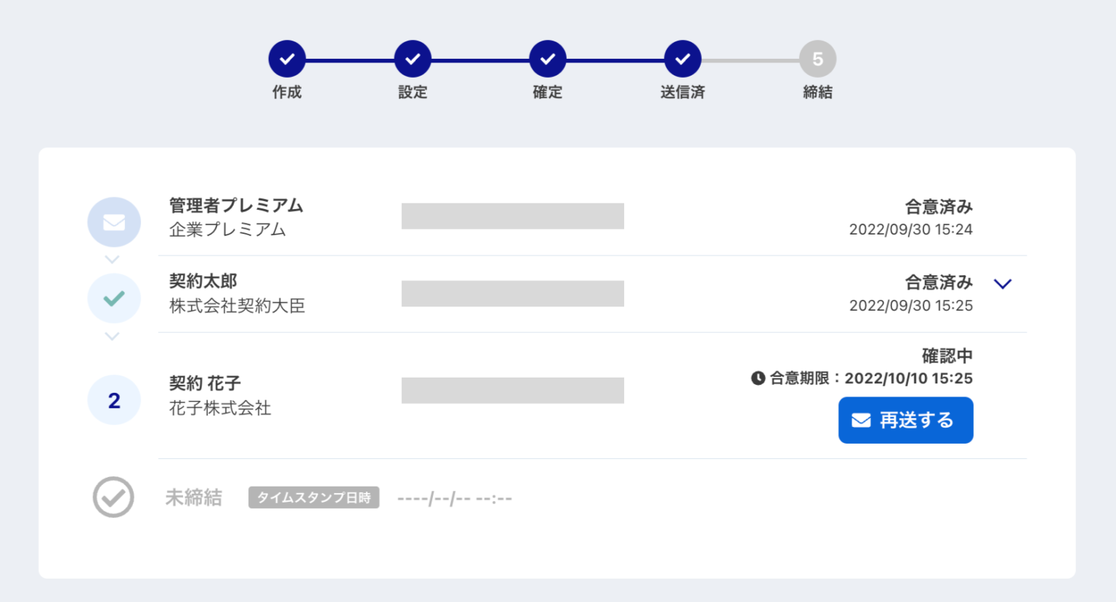Click the envelope icon beside 管理者プレミアム
Image resolution: width=1116 pixels, height=602 pixels.
tap(114, 222)
